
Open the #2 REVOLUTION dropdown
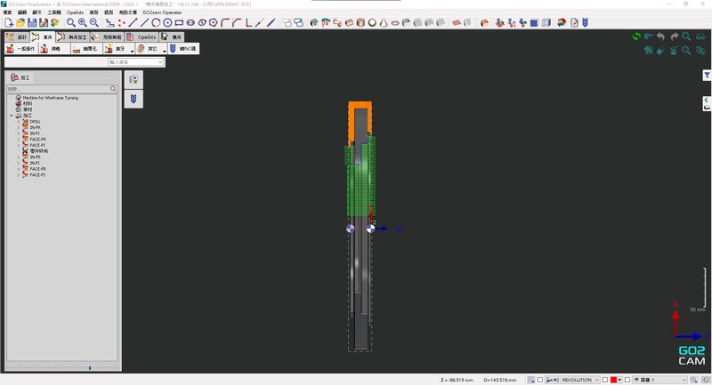574,380
